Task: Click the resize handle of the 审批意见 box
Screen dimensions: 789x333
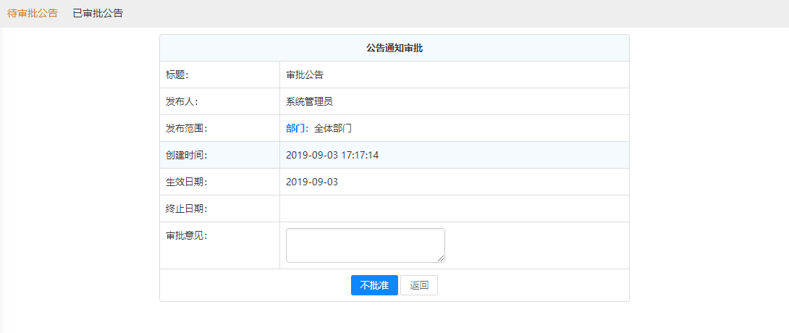Action: [x=441, y=258]
